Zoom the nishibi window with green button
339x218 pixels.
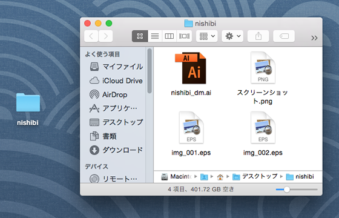point(109,24)
